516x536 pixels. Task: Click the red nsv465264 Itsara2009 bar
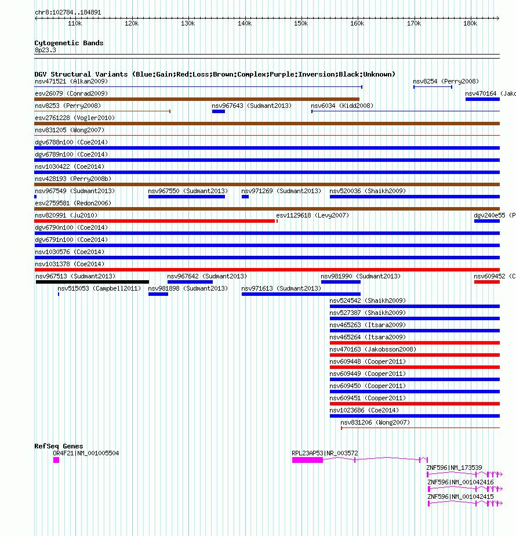[x=415, y=343]
